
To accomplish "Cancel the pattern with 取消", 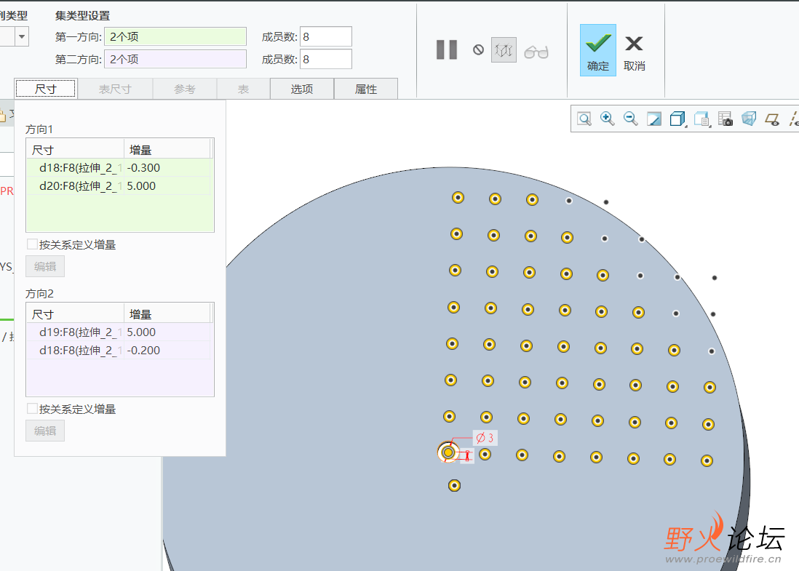I will (x=634, y=52).
